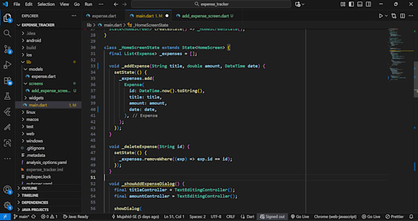Open the Accounts icon in activity bar
The image size is (418, 221).
pos(7,190)
